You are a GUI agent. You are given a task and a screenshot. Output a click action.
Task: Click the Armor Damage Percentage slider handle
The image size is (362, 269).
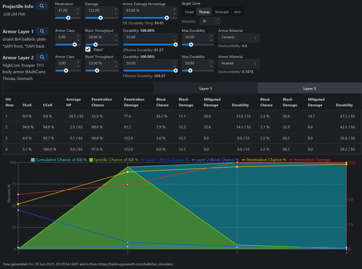[x=167, y=18]
